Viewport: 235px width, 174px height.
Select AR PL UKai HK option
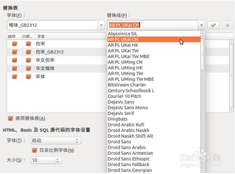[x=154, y=45]
